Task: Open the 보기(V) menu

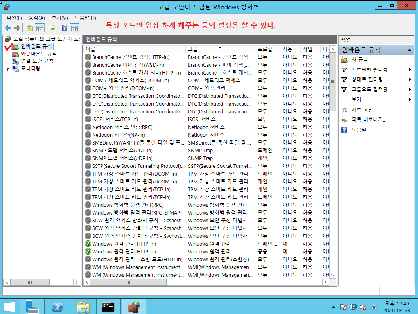Action: pos(60,18)
